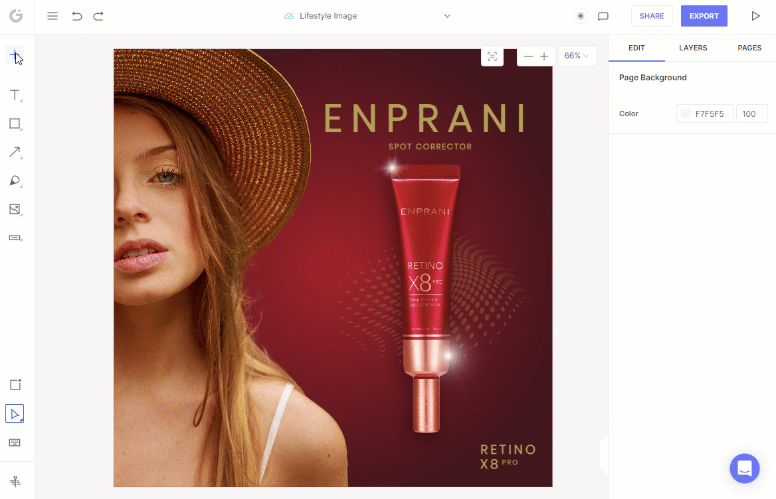
Task: Zoom in with the plus button
Action: pyautogui.click(x=544, y=56)
